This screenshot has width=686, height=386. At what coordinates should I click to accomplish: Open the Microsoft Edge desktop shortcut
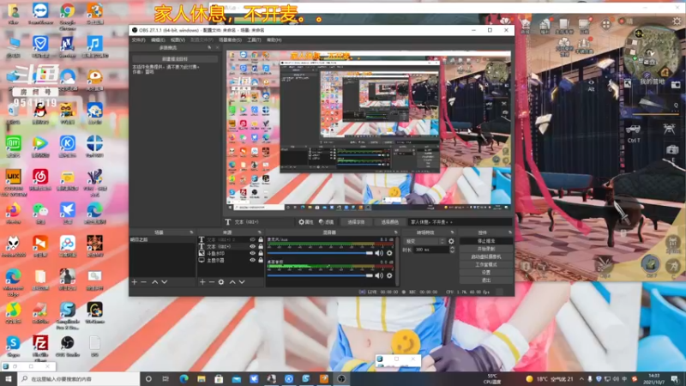pyautogui.click(x=13, y=280)
